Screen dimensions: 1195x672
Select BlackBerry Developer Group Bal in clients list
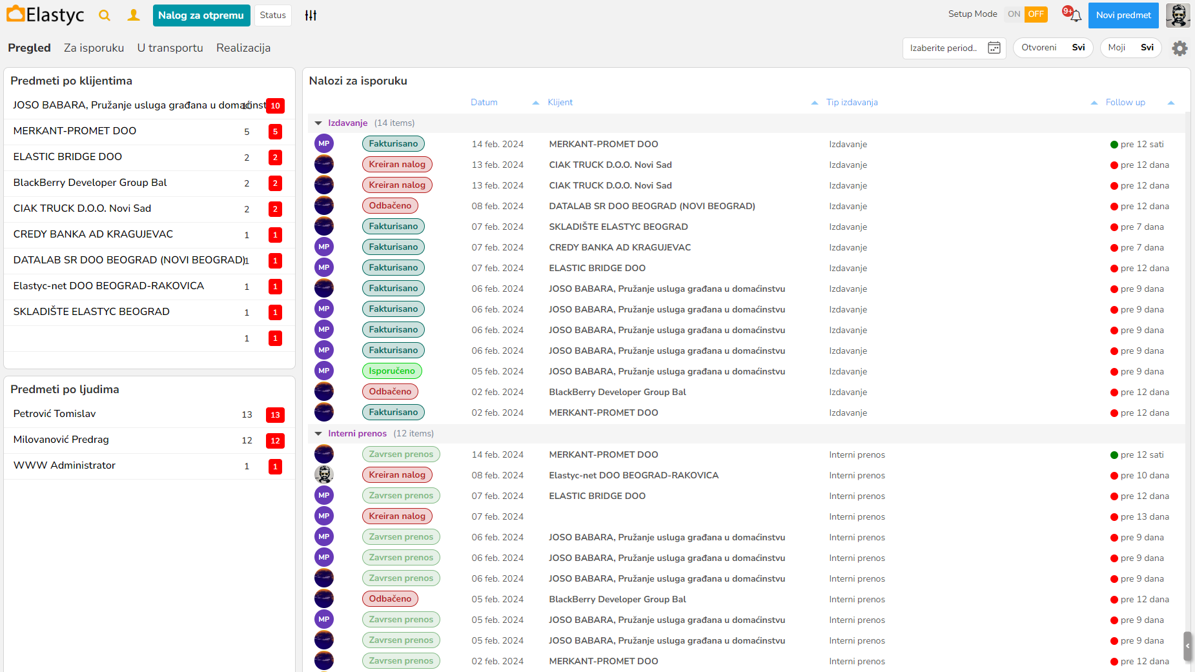tap(149, 183)
